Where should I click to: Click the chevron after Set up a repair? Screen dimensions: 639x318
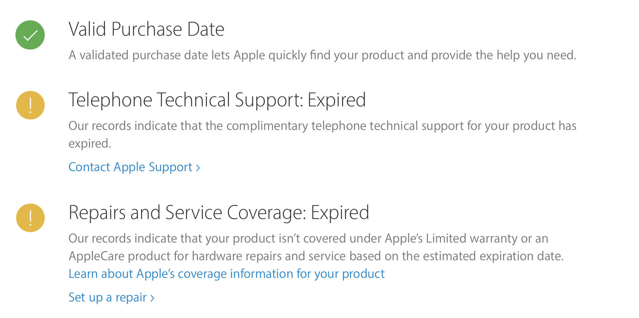pyautogui.click(x=152, y=298)
